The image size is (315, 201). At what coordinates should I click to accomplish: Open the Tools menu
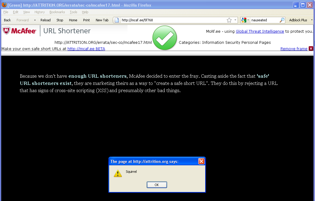tap(73, 12)
